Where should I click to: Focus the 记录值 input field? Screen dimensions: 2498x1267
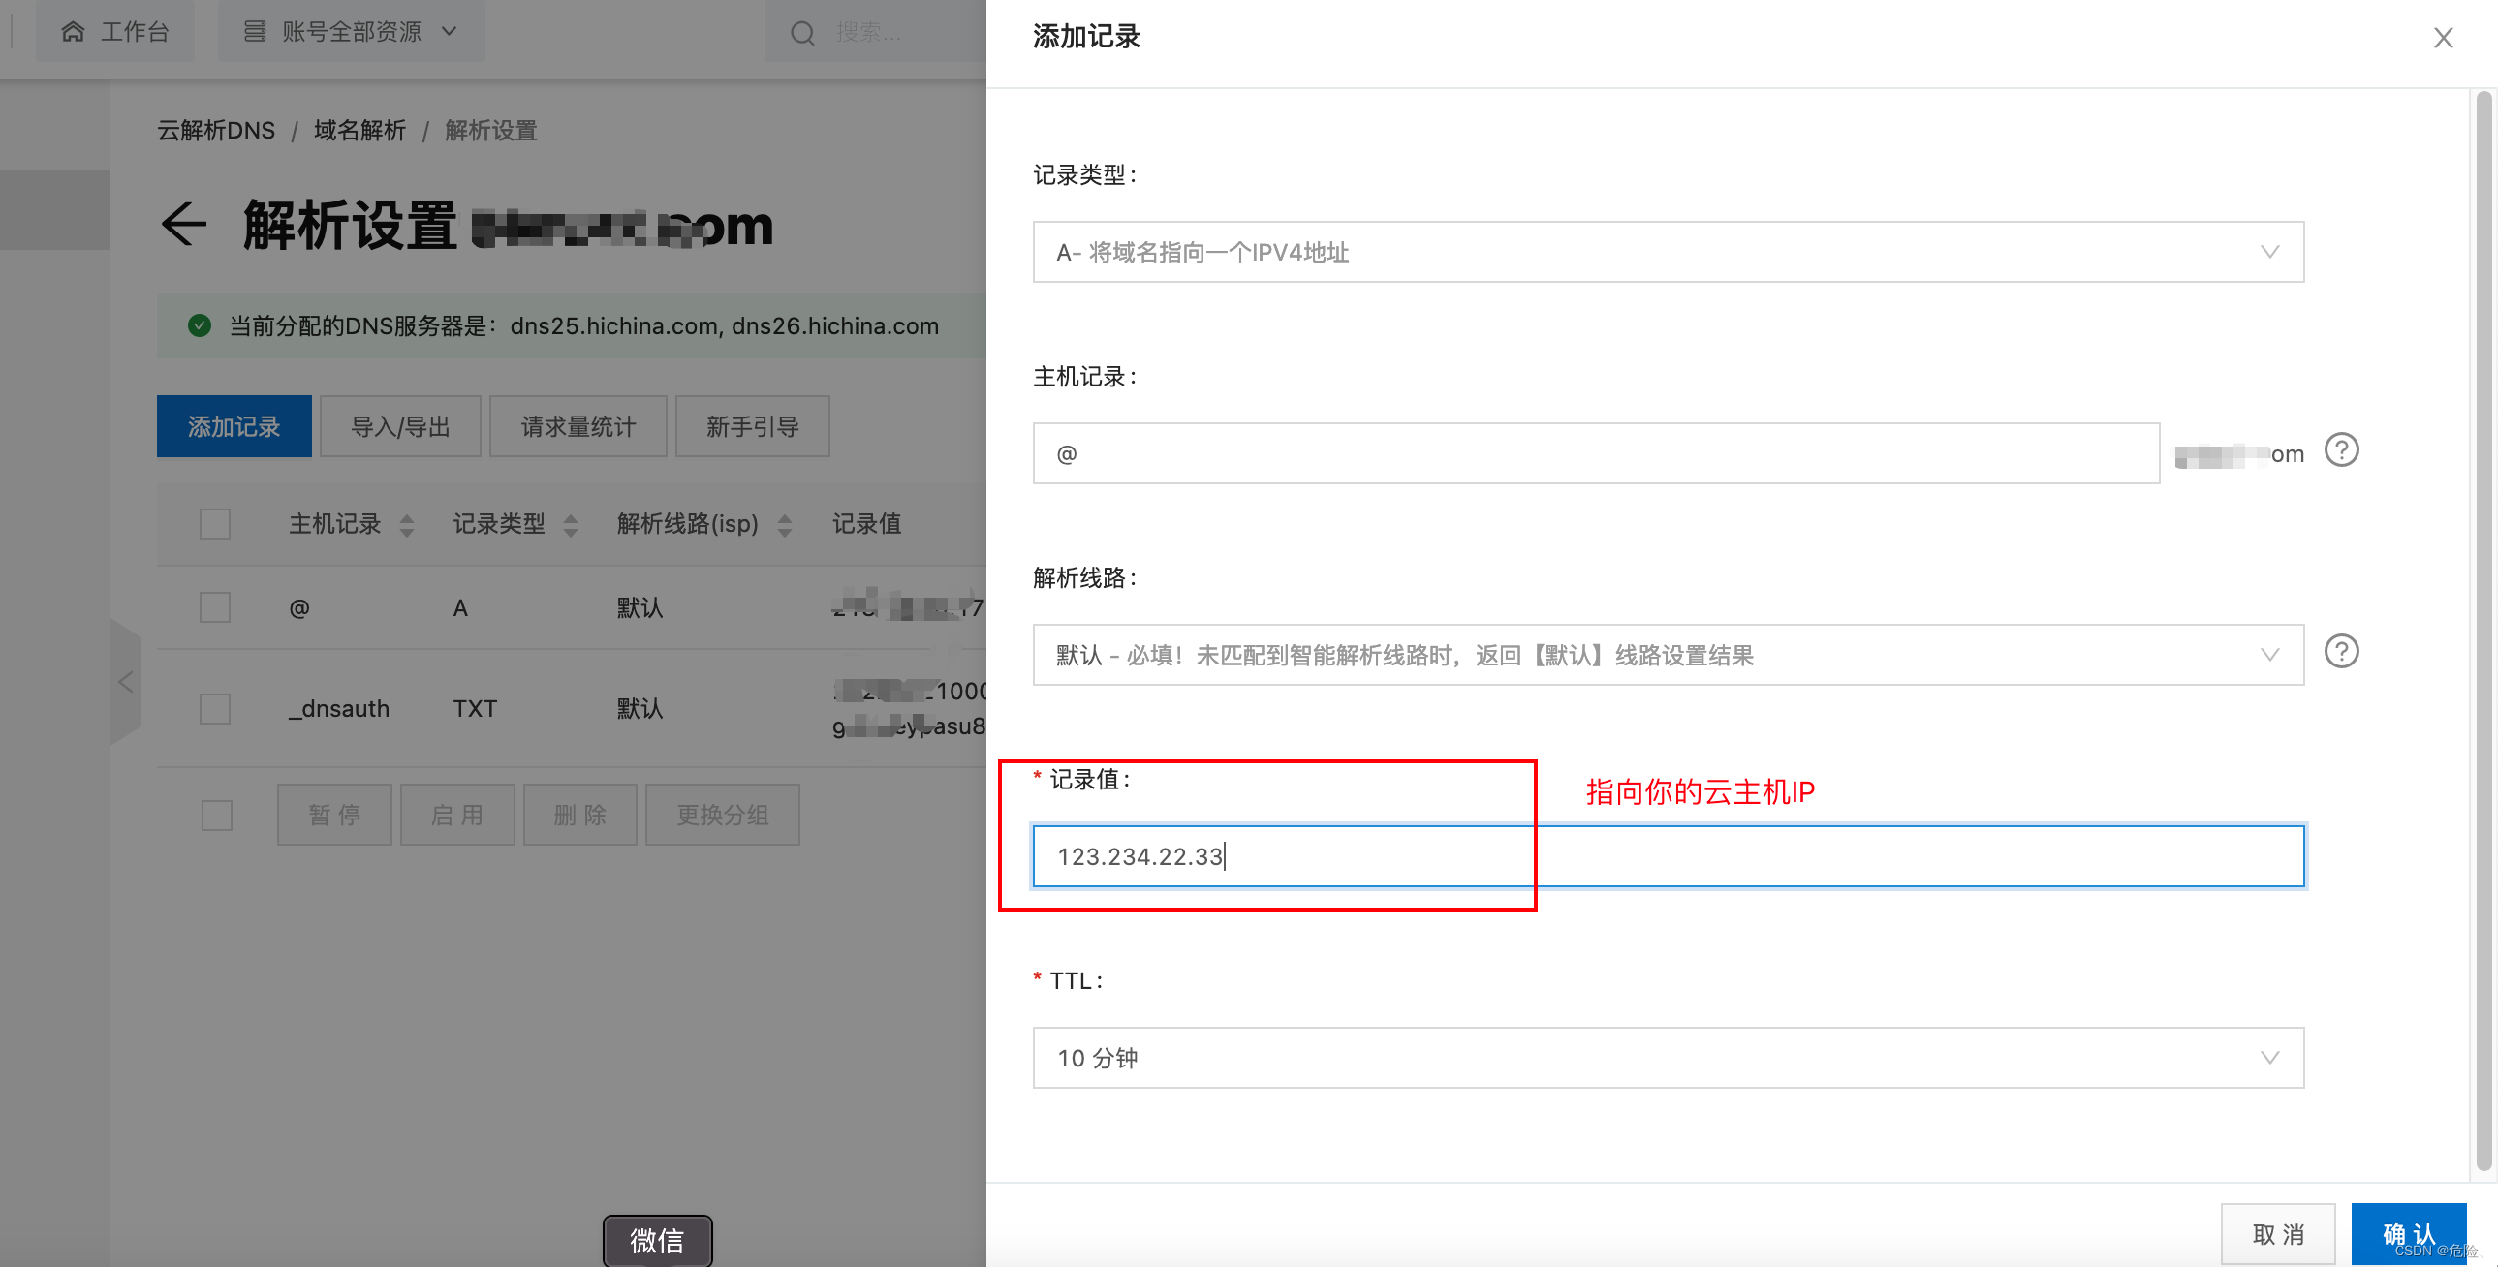(1668, 856)
